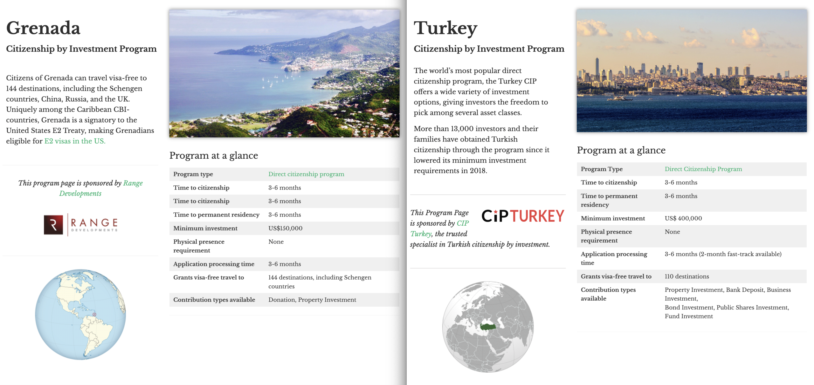This screenshot has height=385, width=814.
Task: Click Turkey's Direct Citizenship Program link
Action: 703,169
